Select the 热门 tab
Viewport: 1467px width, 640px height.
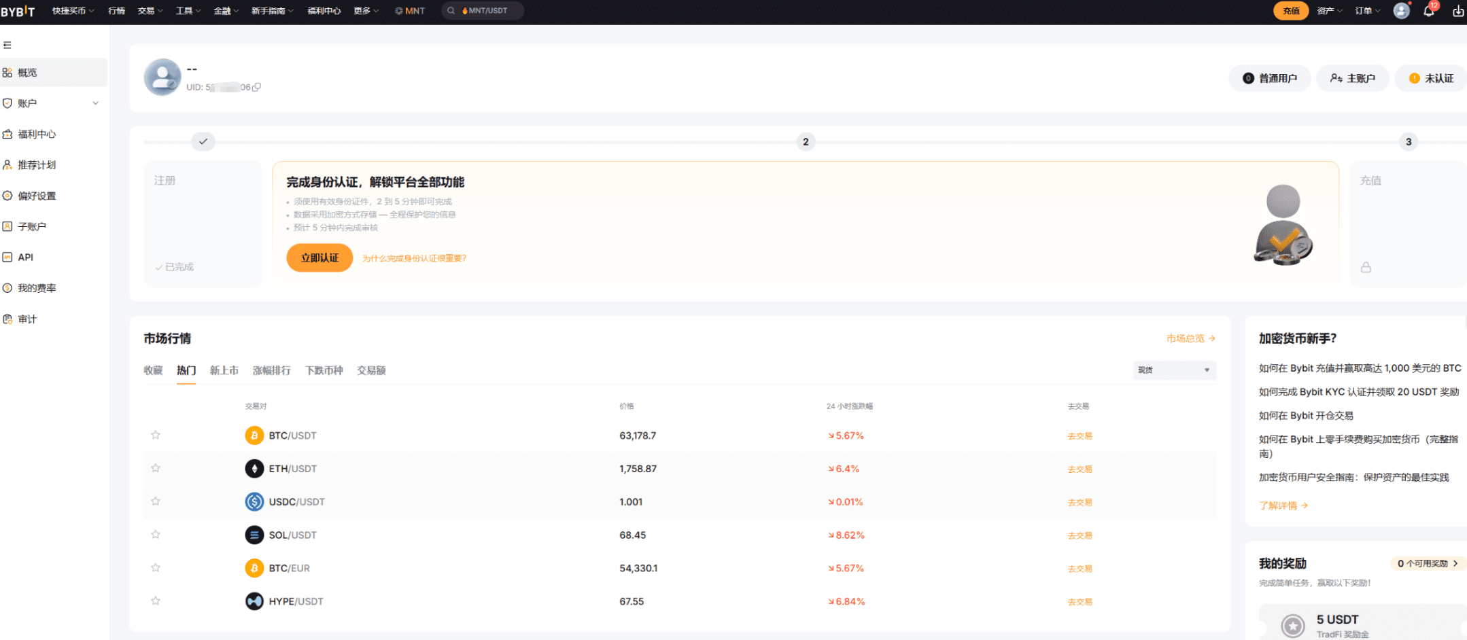(186, 370)
